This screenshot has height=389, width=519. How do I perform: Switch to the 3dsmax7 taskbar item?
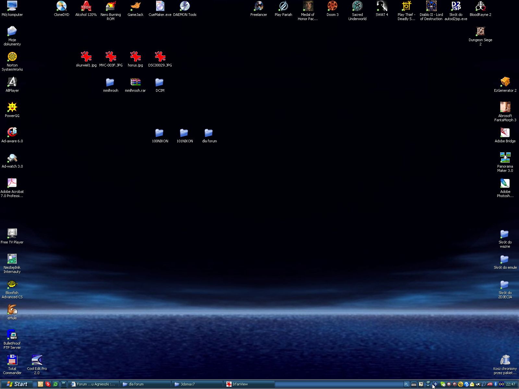pyautogui.click(x=197, y=384)
